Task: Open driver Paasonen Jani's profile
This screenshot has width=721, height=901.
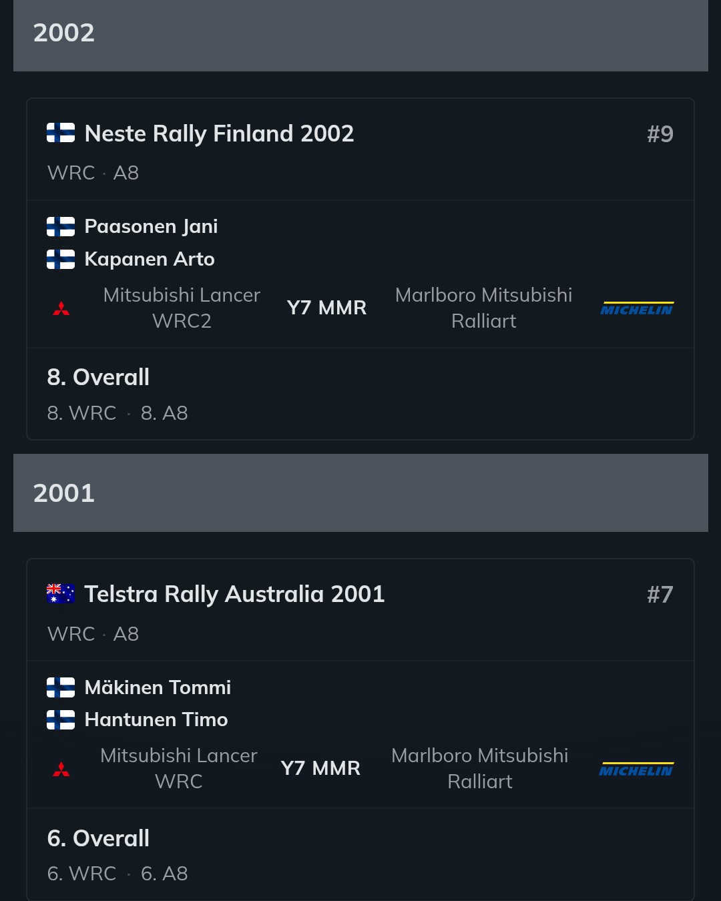Action: pyautogui.click(x=151, y=226)
